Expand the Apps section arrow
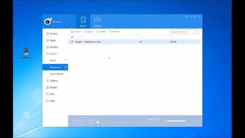This screenshot has width=245, height=138. [65, 40]
